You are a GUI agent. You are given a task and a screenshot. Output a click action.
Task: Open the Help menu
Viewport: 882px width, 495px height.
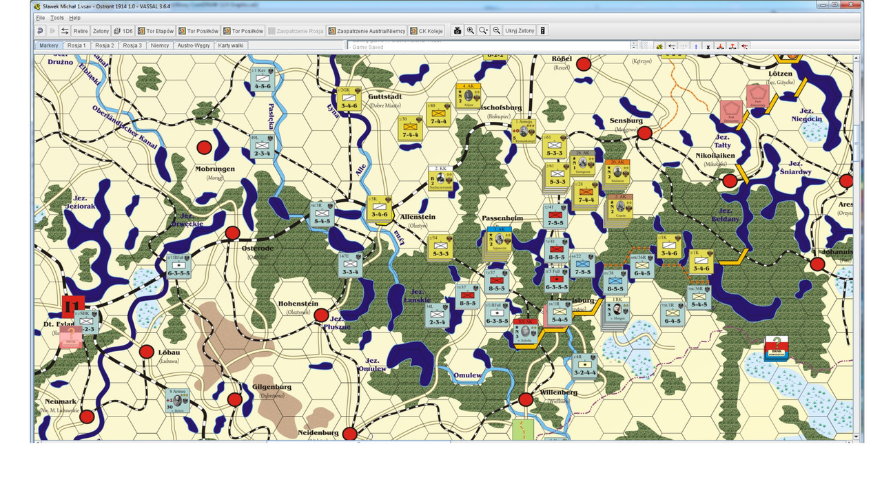pyautogui.click(x=74, y=17)
